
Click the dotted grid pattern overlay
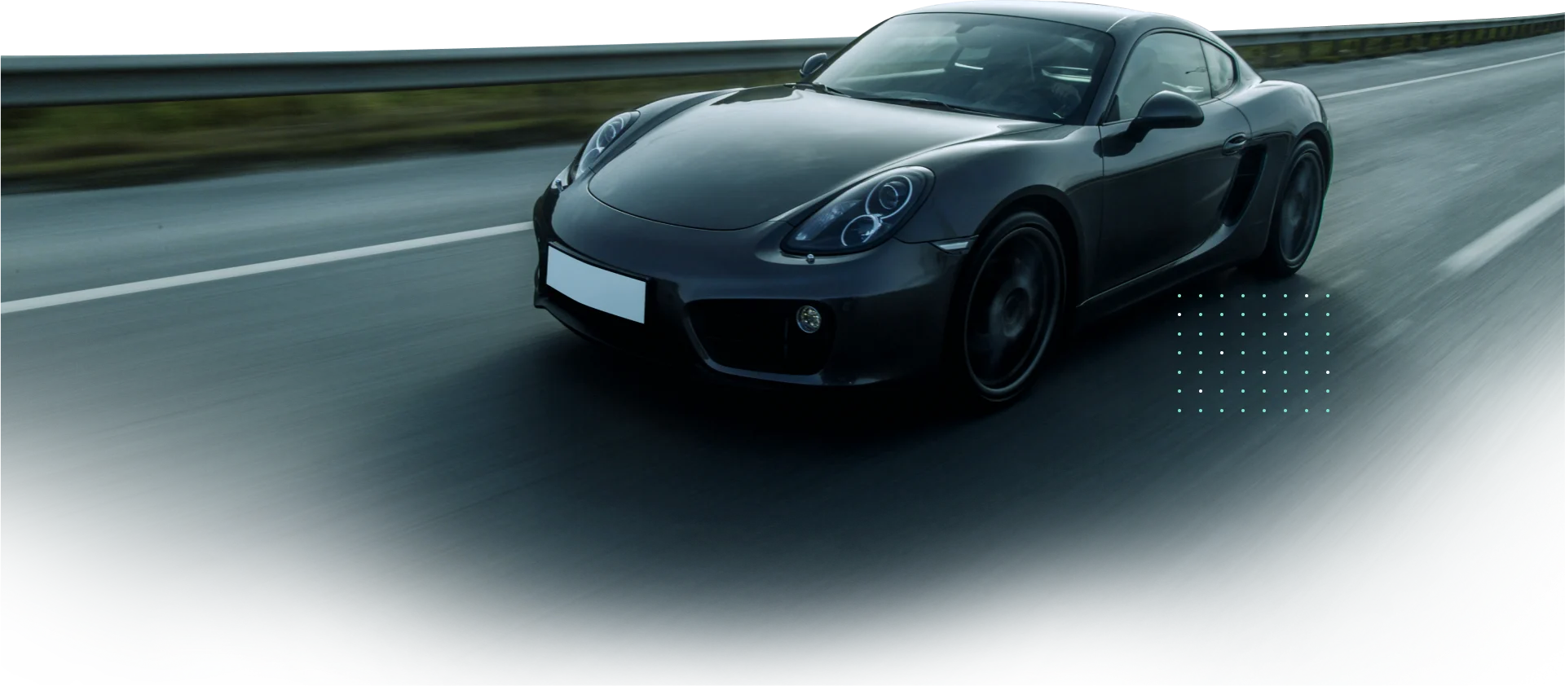coord(1253,352)
